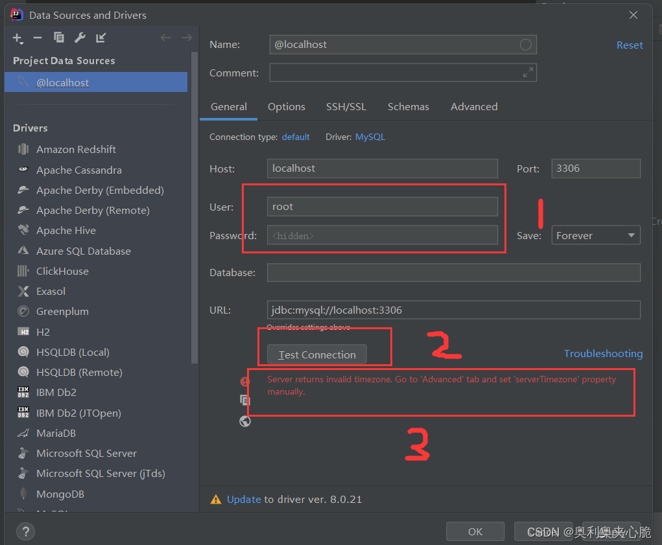Open the Save 'Forever' dropdown
Screen dimensions: 662x545
coord(596,235)
